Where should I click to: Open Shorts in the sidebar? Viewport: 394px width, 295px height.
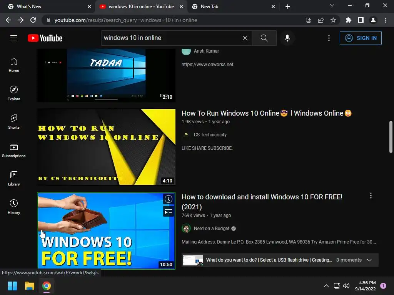[14, 121]
